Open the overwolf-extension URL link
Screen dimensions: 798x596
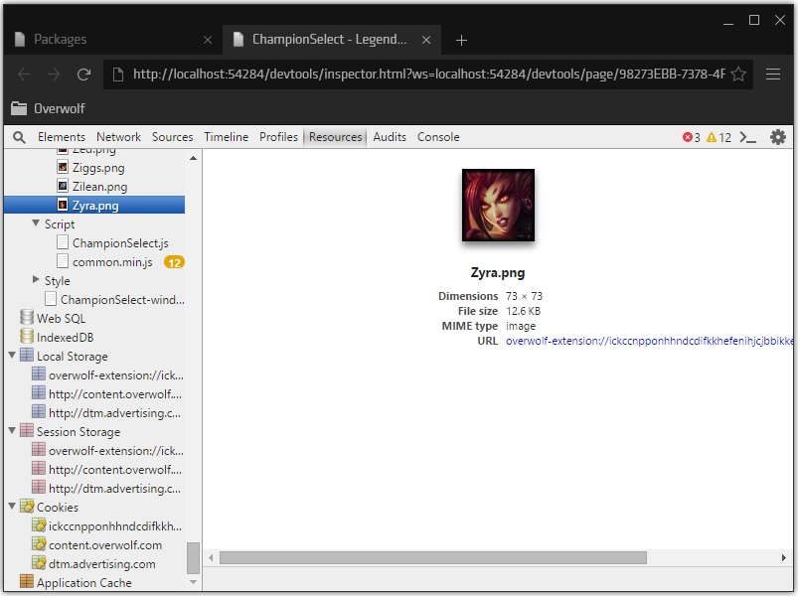649,341
